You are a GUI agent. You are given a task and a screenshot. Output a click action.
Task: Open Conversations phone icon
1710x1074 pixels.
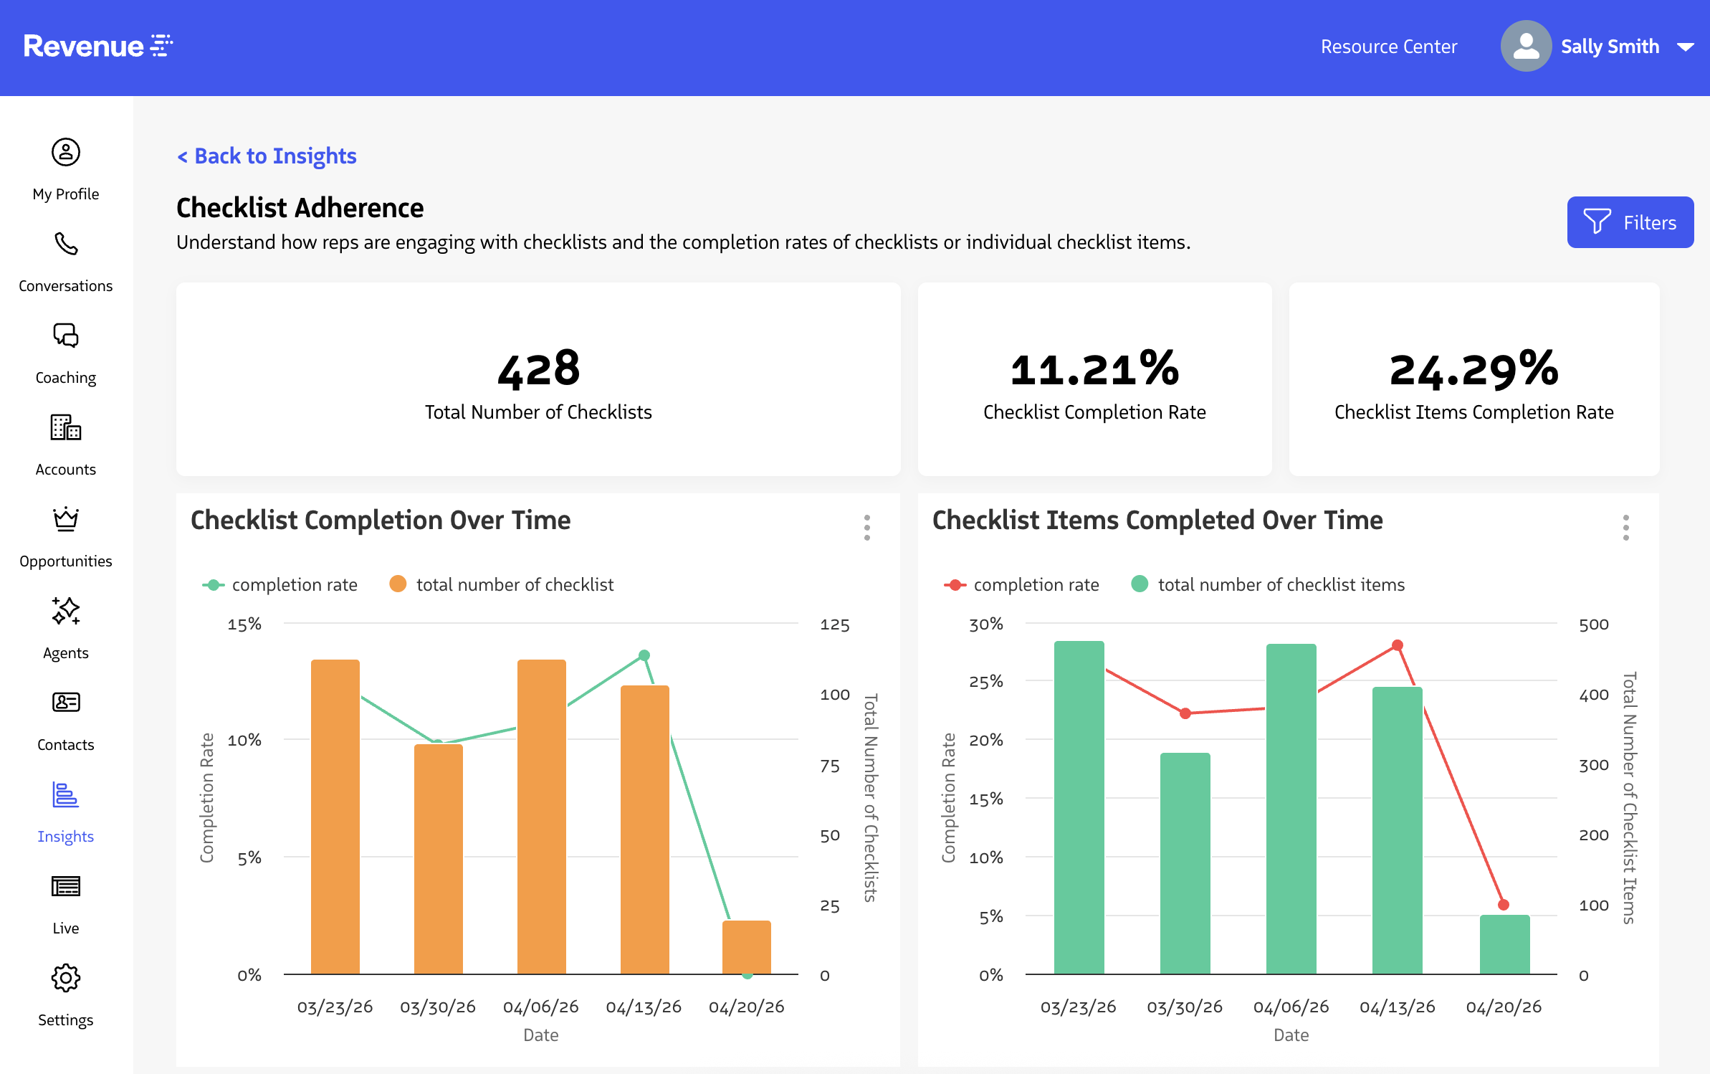66,244
